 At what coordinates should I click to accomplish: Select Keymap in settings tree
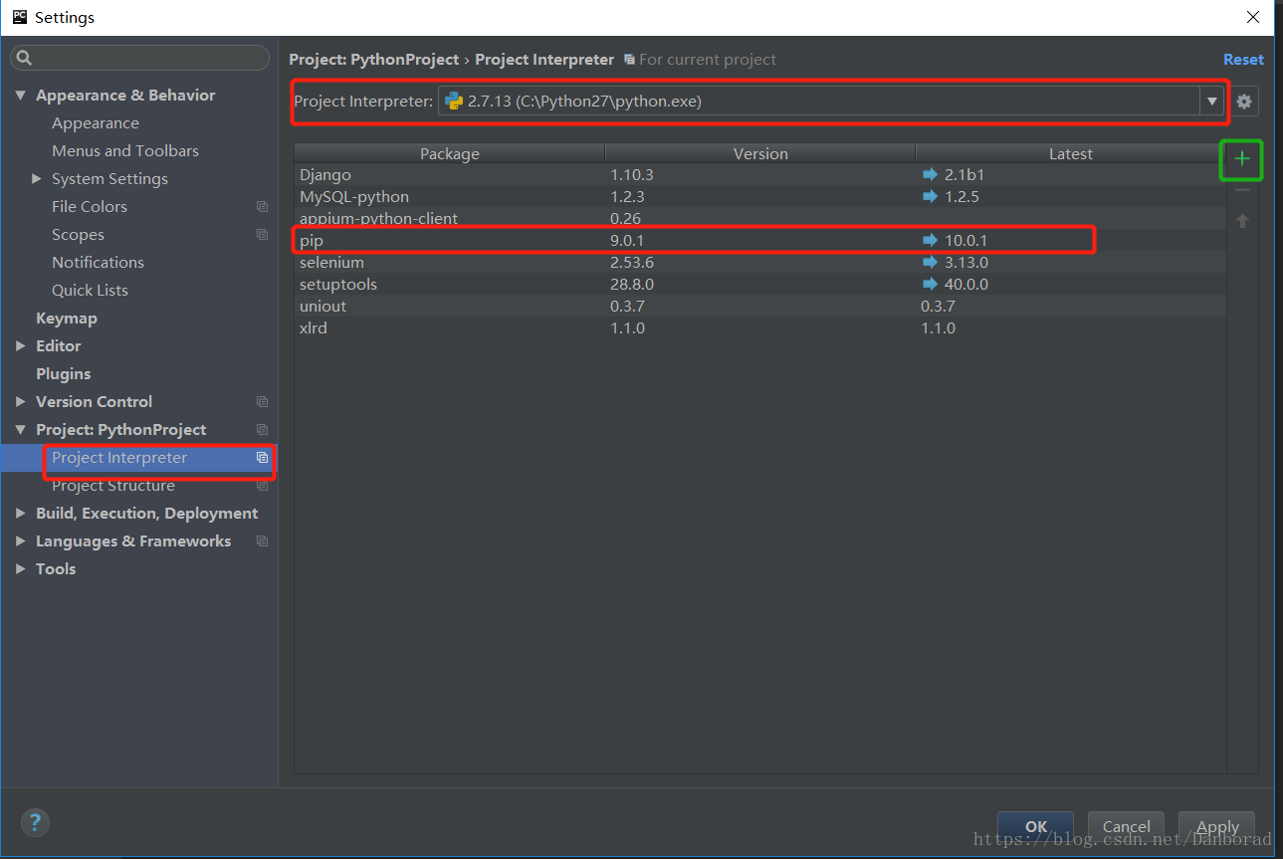pyautogui.click(x=67, y=319)
